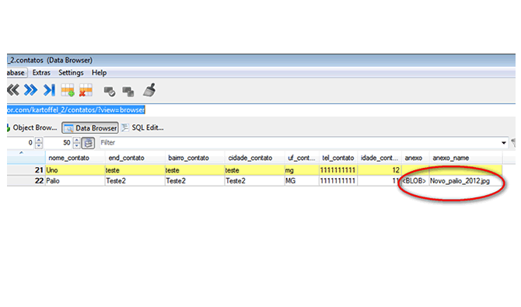Jump to last record arrow icon
The height and width of the screenshot is (307, 521).
point(50,90)
